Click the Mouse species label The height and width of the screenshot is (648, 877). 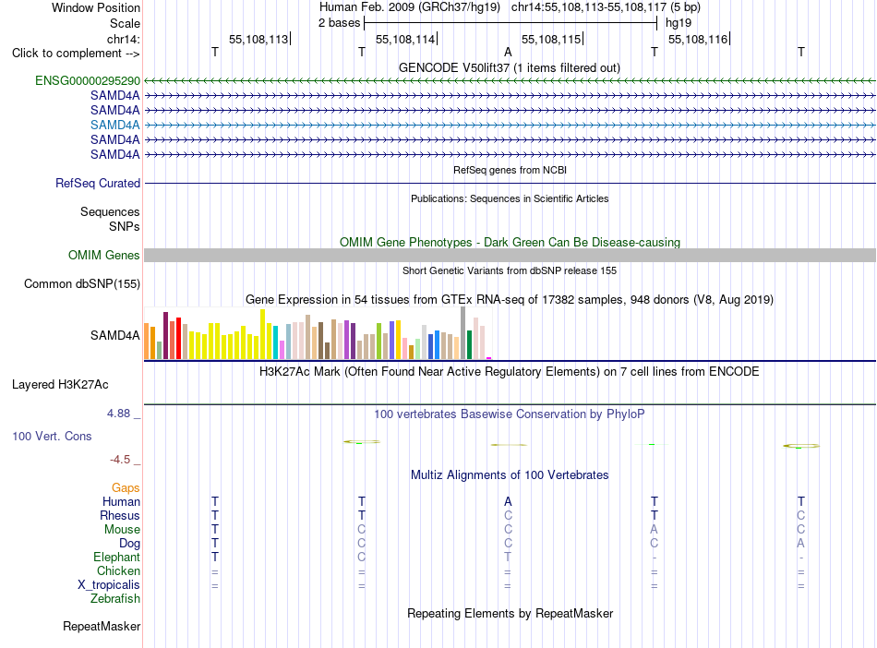122,530
